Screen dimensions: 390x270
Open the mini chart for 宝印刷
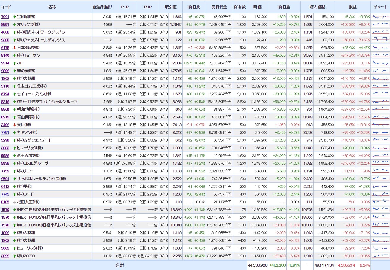click(380, 17)
